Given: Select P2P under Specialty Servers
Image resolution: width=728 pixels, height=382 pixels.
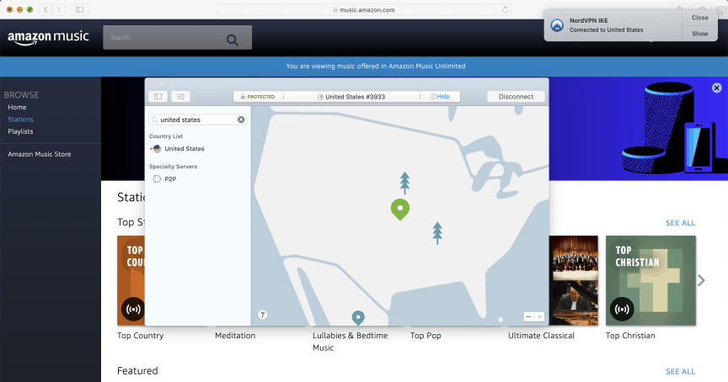Looking at the screenshot, I should (x=170, y=179).
